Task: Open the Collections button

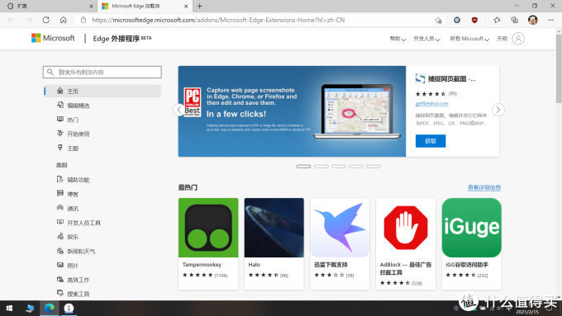Action: pyautogui.click(x=514, y=20)
